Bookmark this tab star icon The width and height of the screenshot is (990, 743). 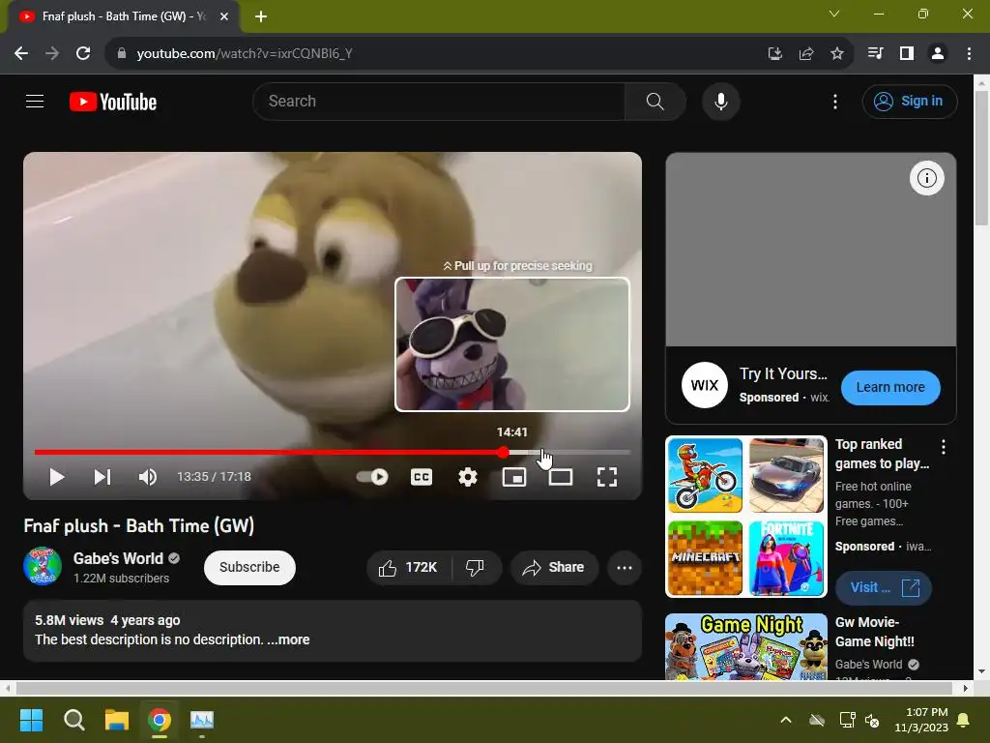click(x=836, y=54)
